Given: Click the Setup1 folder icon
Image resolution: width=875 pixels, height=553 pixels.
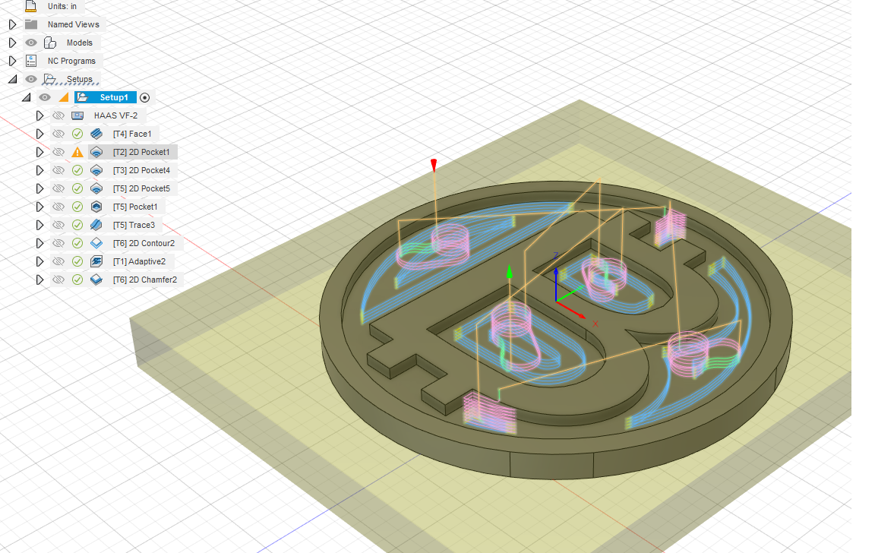Looking at the screenshot, I should 83,97.
